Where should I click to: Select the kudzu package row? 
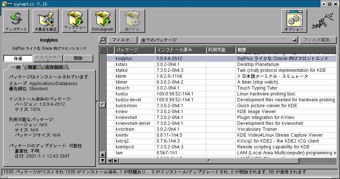(x=221, y=94)
